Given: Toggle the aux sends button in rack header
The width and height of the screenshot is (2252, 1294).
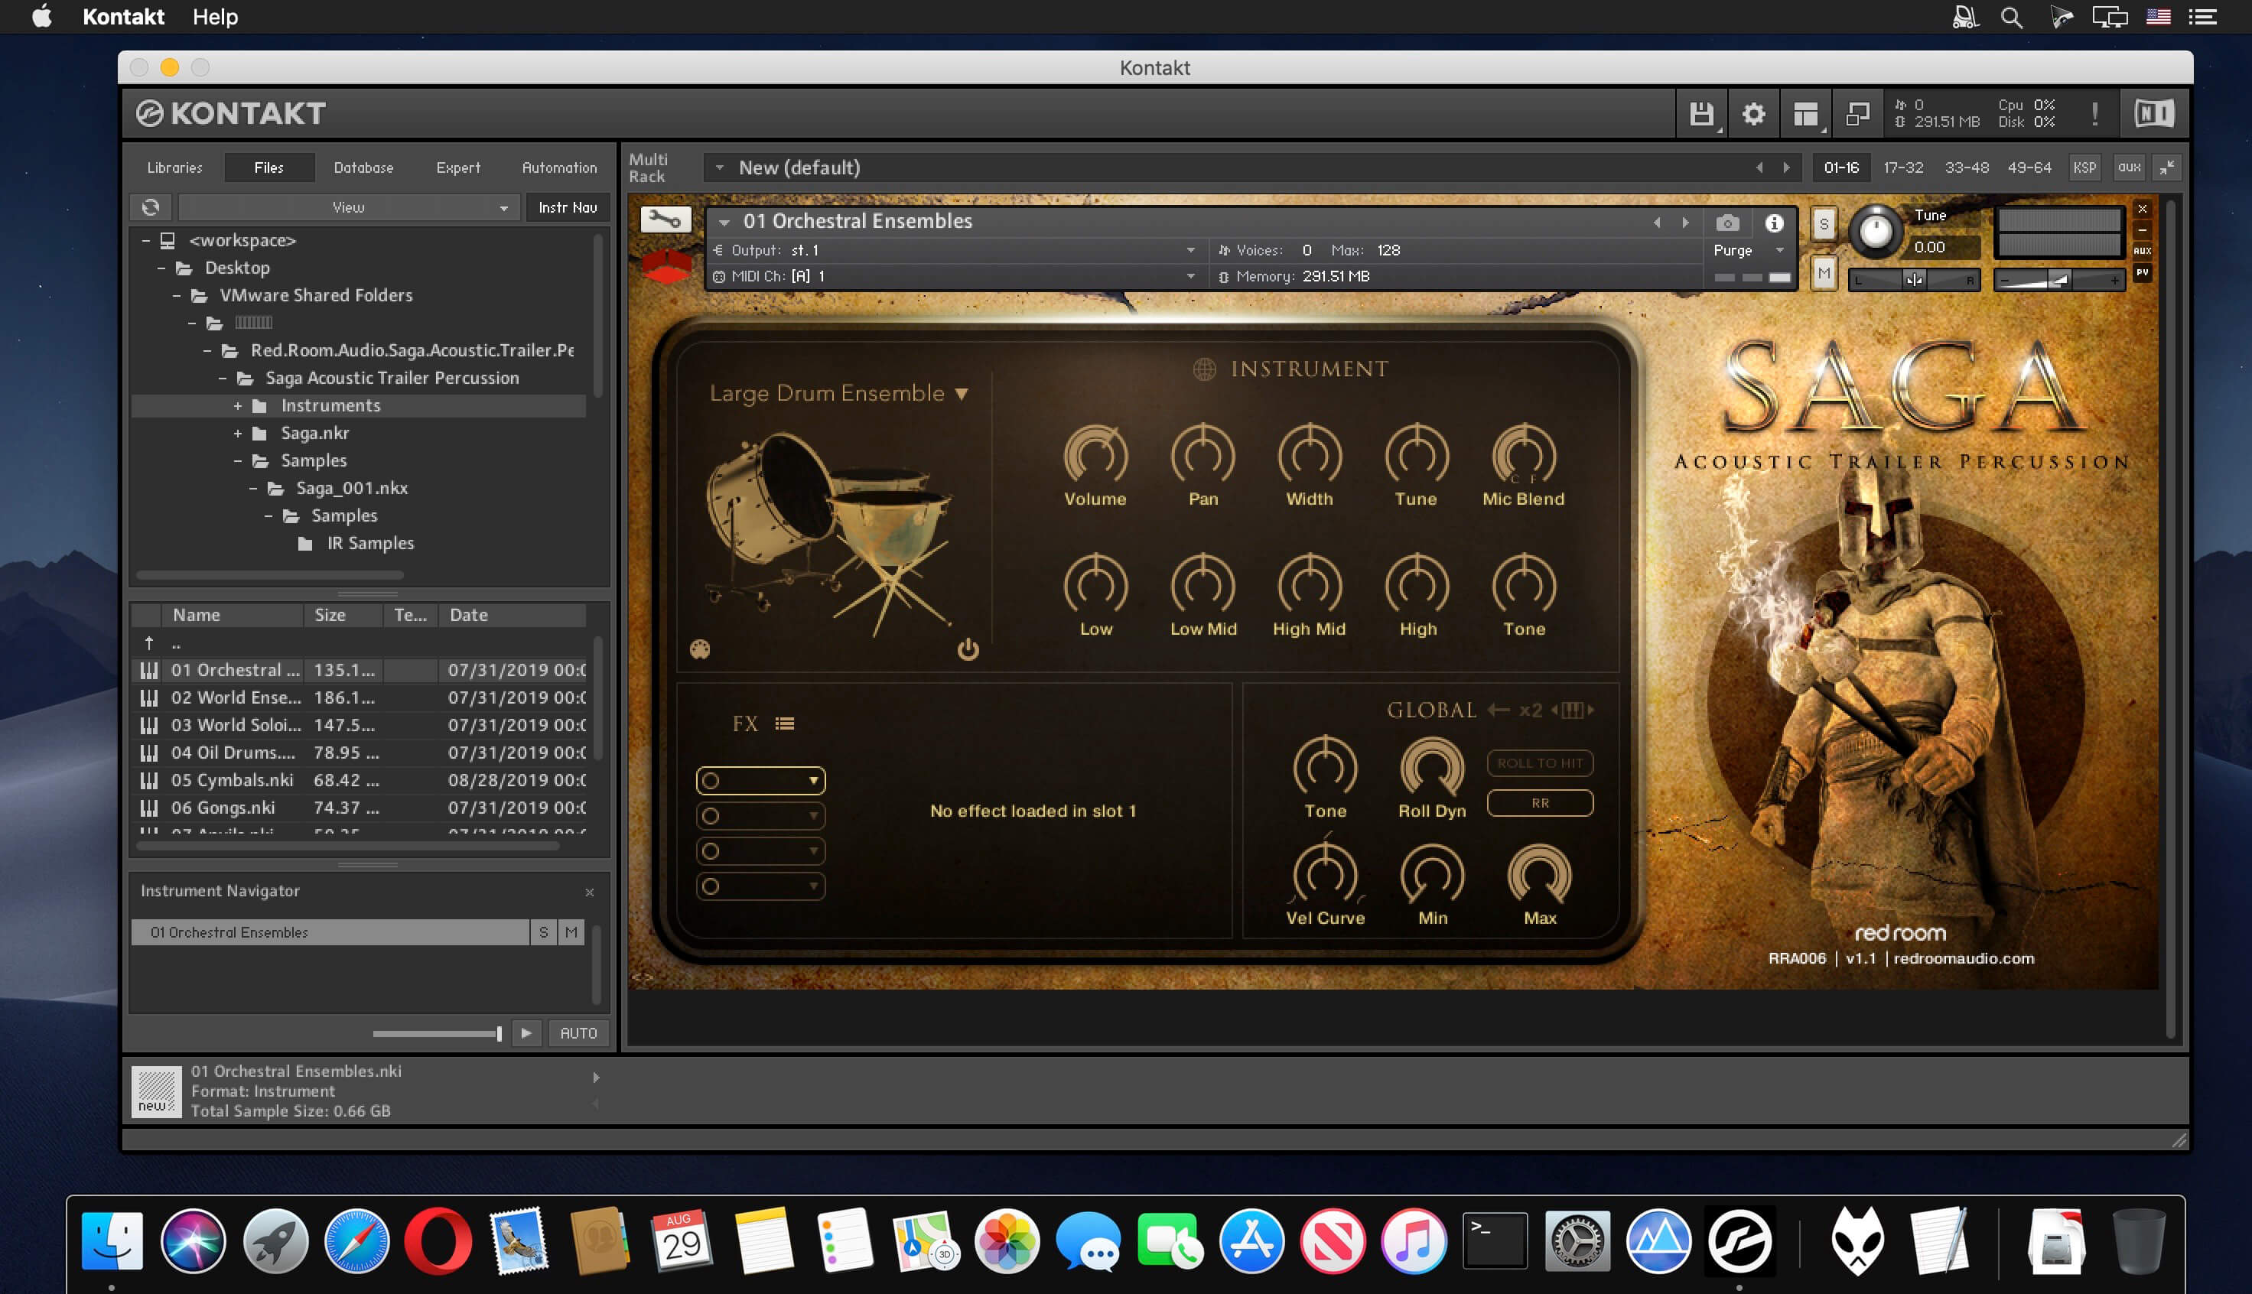Looking at the screenshot, I should coord(2129,167).
